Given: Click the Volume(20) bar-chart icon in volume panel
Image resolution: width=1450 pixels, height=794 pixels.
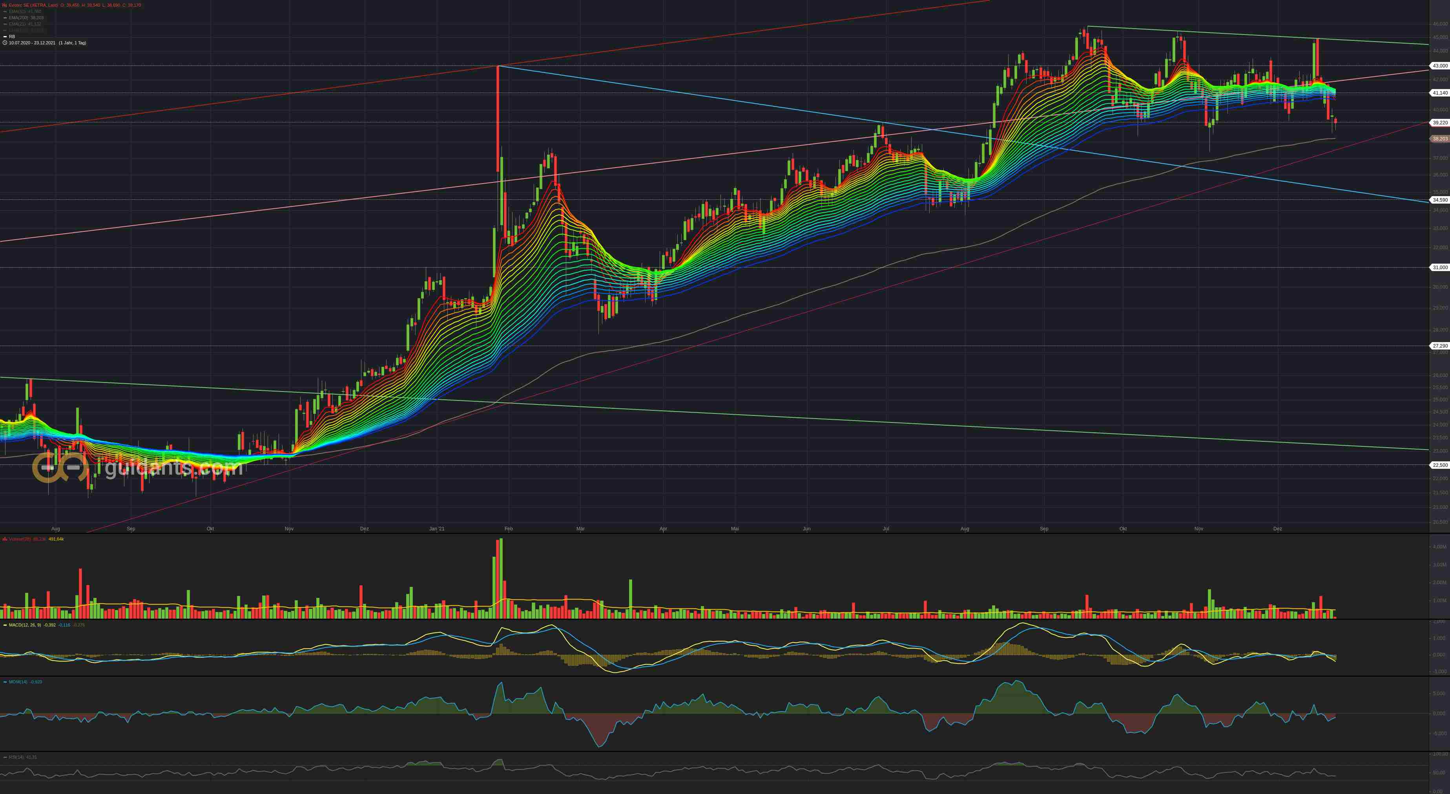Looking at the screenshot, I should click(4, 539).
